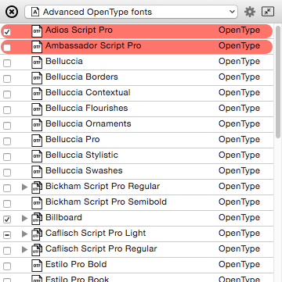Select the Billboard font name

click(63, 217)
